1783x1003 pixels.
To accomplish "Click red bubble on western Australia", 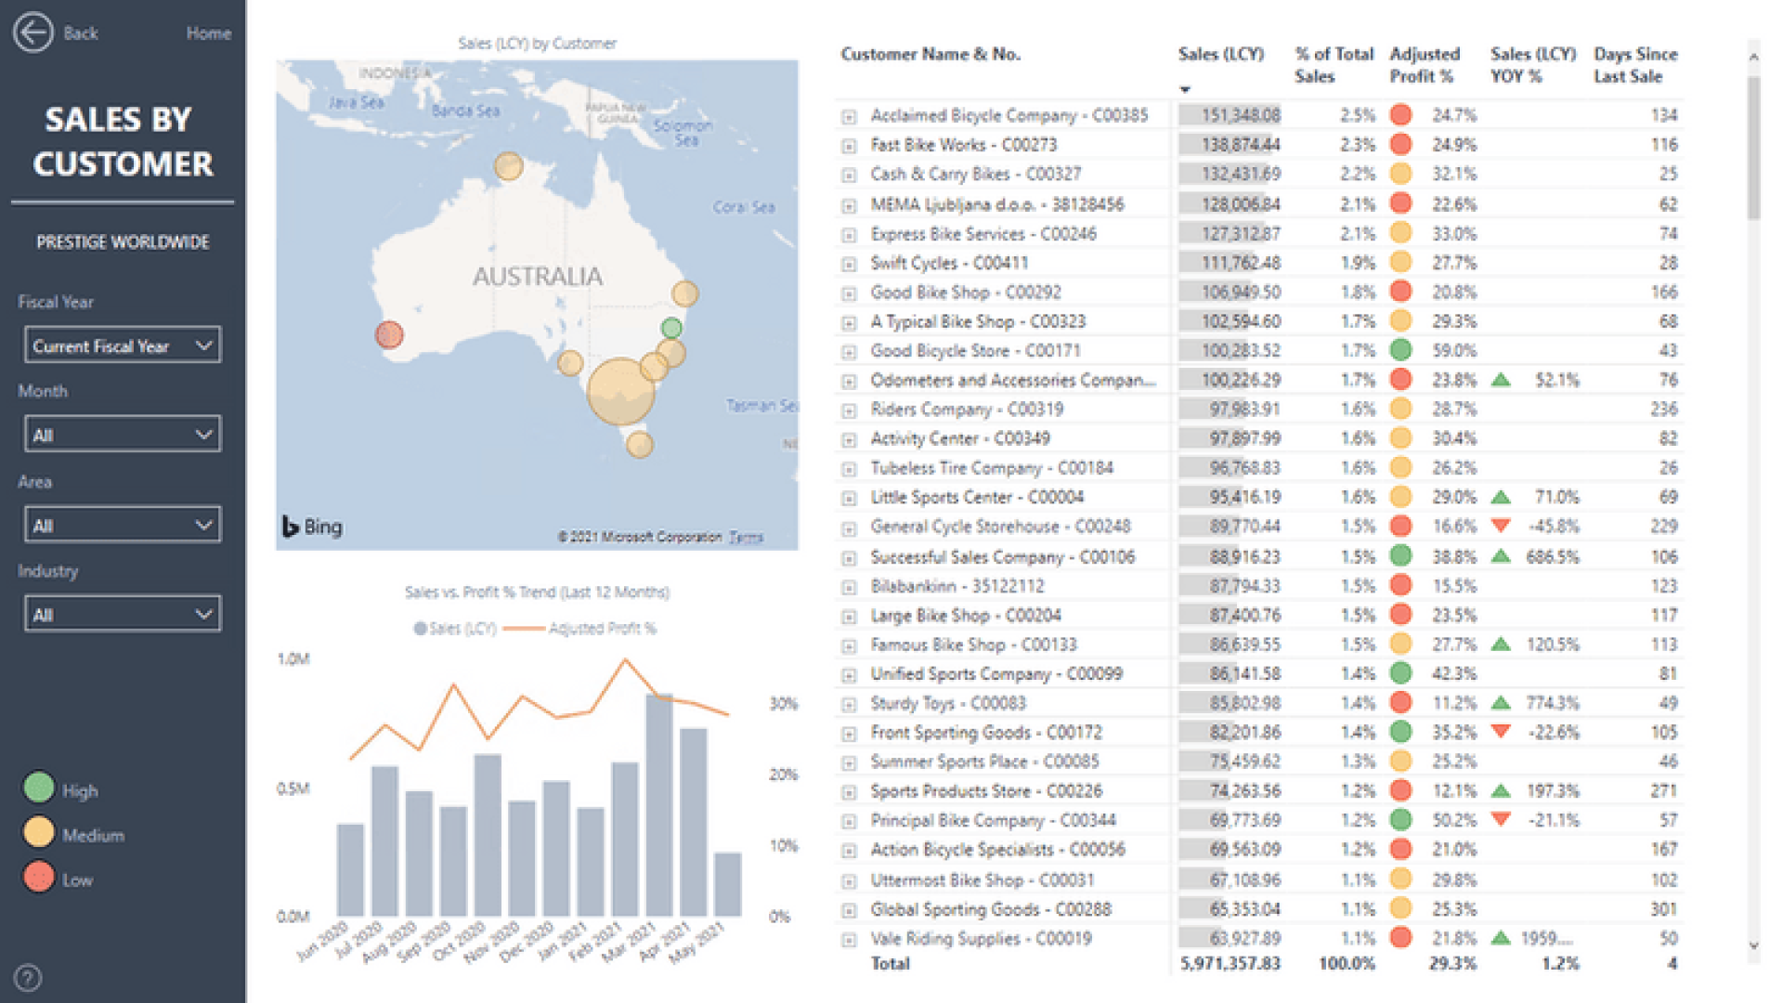I will coord(389,334).
